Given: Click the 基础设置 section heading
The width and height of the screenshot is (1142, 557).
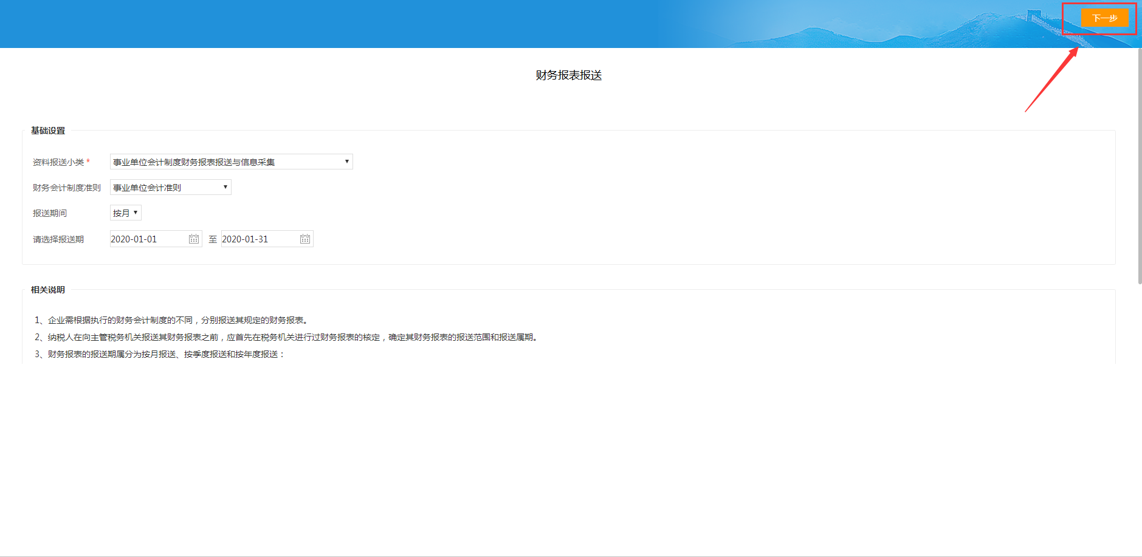Looking at the screenshot, I should point(48,131).
